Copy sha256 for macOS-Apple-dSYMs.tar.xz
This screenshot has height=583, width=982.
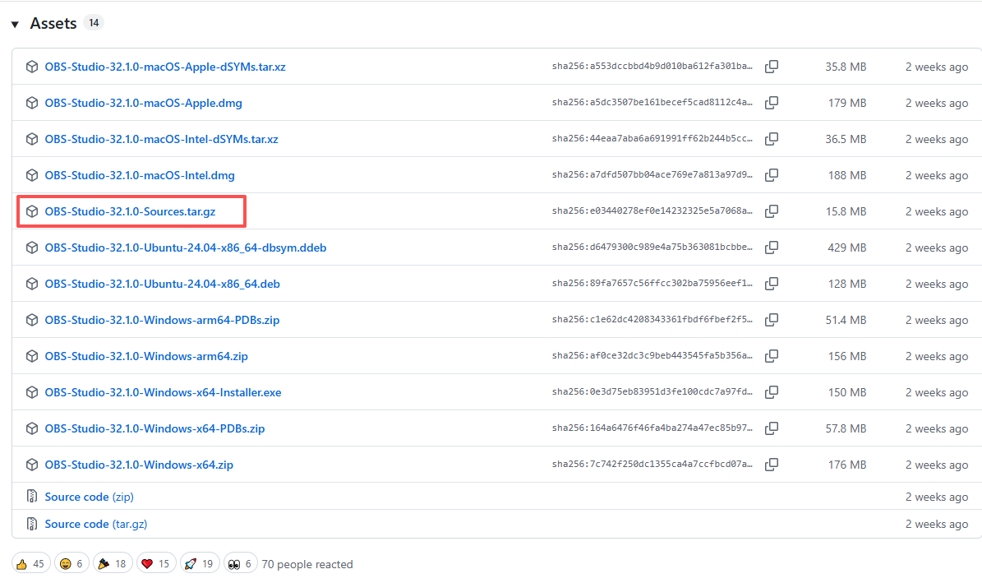pyautogui.click(x=772, y=67)
